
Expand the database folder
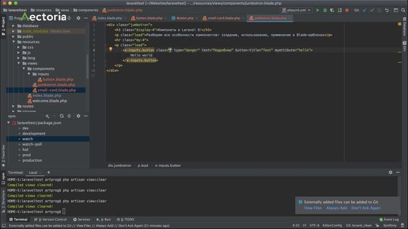point(13,25)
